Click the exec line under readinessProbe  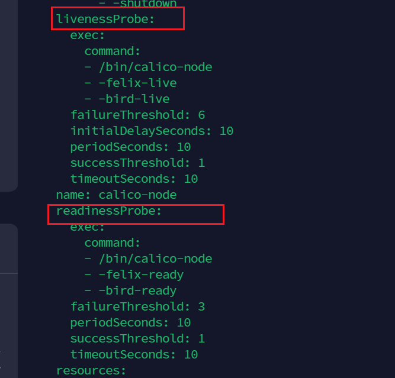88,227
